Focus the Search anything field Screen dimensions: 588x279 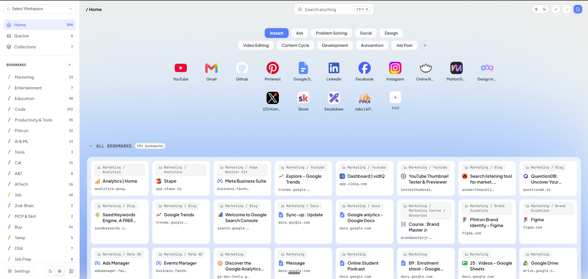(334, 9)
